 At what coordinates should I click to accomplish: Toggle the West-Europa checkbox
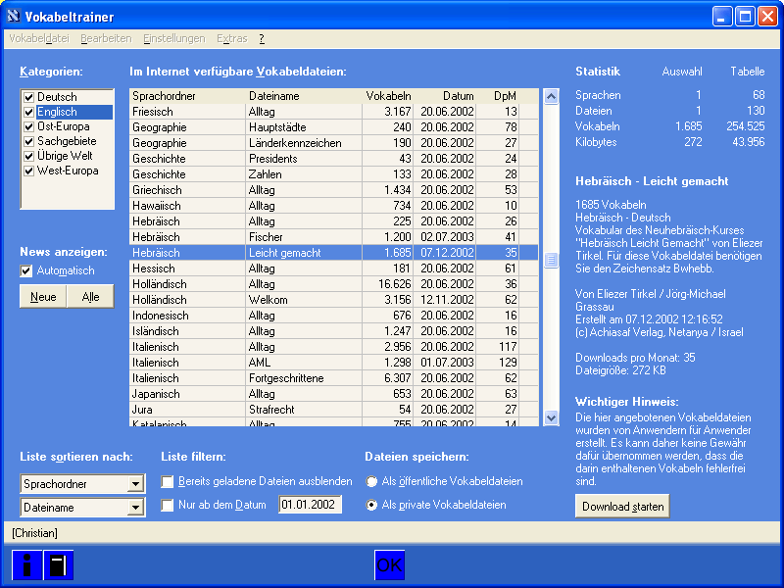[29, 171]
